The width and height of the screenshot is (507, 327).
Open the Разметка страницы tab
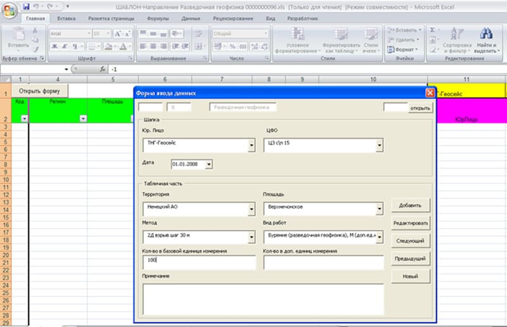click(x=112, y=19)
